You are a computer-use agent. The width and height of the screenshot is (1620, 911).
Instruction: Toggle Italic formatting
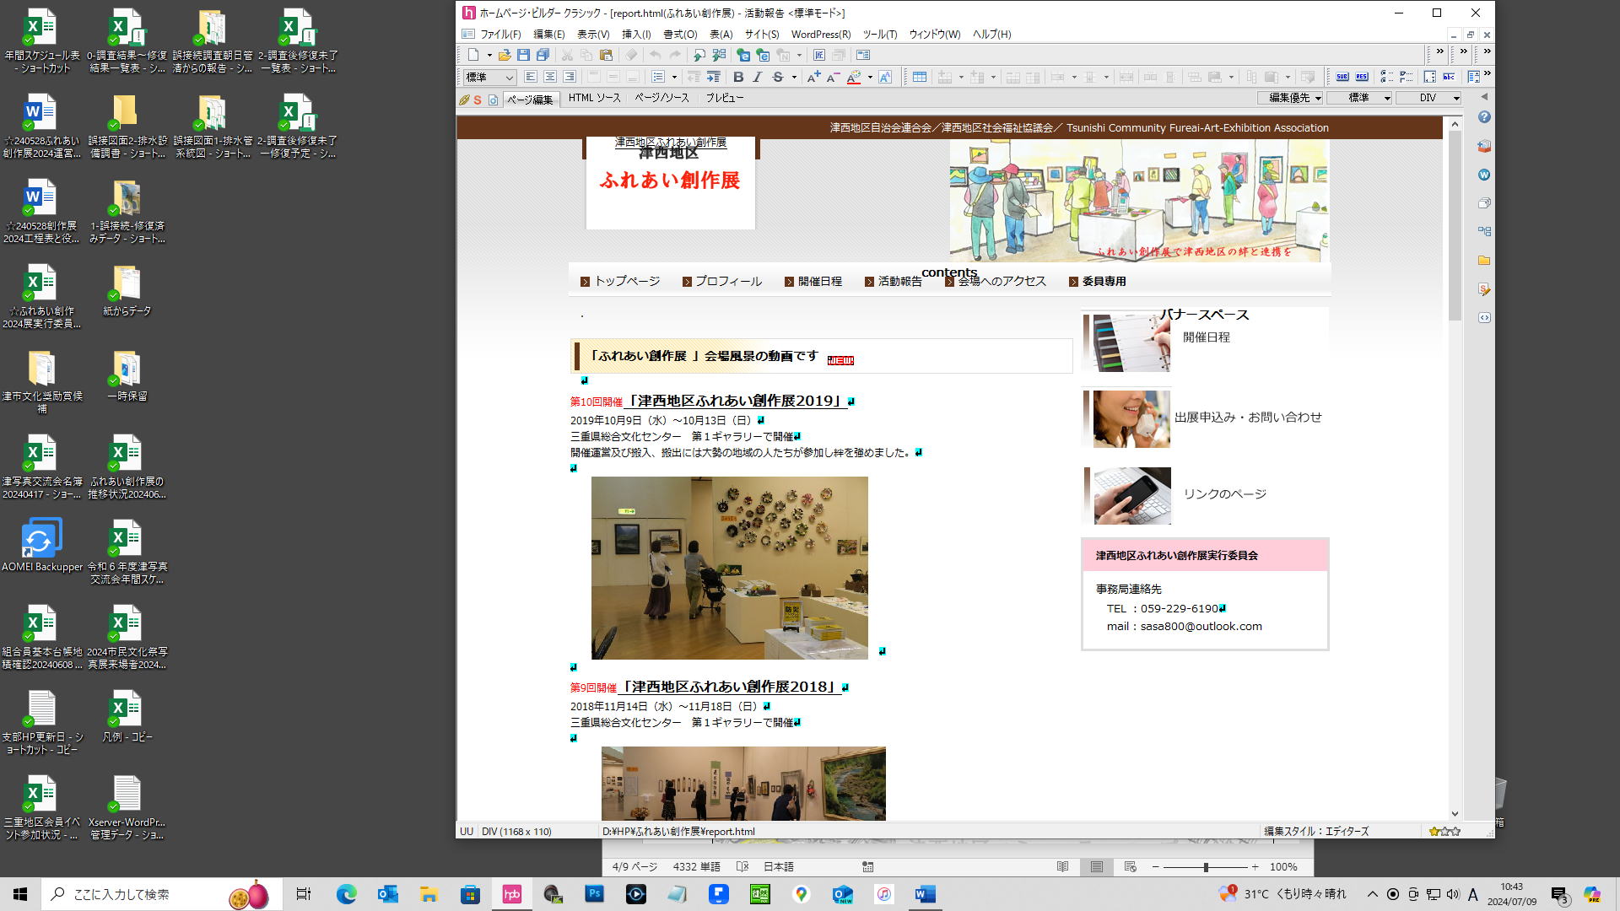tap(758, 77)
